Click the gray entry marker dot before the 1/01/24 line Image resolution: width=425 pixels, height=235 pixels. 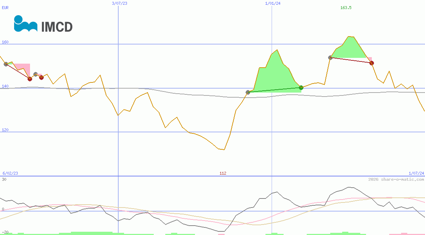point(248,92)
